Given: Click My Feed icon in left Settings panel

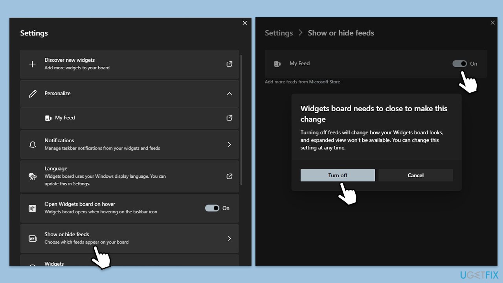Looking at the screenshot, I should [x=48, y=118].
